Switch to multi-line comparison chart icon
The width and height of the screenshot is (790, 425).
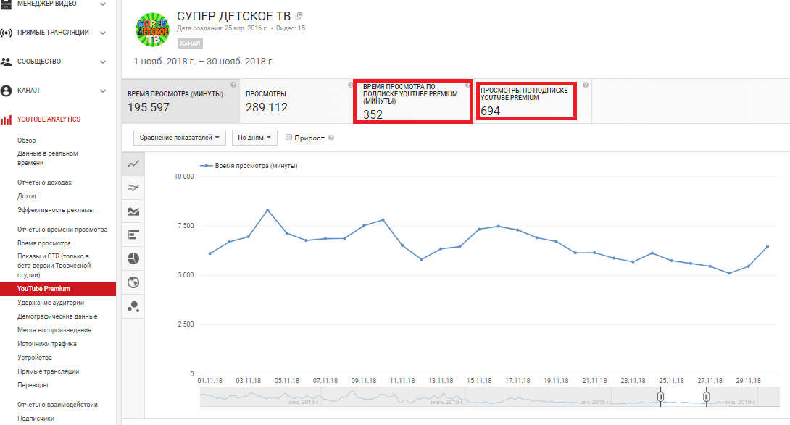pos(133,188)
